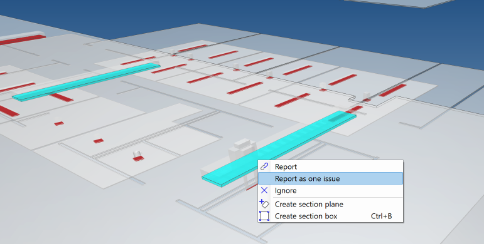Click the blue X Ignore icon
484x244 pixels.
264,190
